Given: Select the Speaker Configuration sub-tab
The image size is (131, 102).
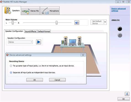Looking at the screenshot, I should click(x=14, y=31).
